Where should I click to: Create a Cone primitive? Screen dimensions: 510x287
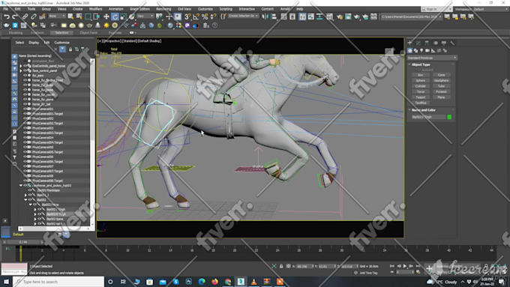pyautogui.click(x=441, y=75)
